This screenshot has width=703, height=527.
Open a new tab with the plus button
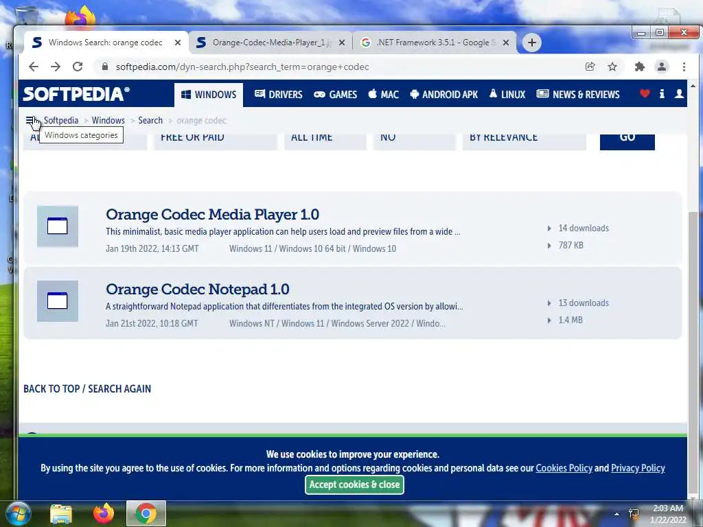click(532, 43)
